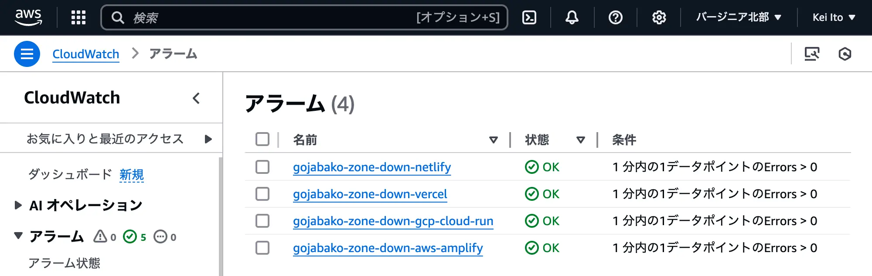Click the 新規 link next to ダッシュボード
Viewport: 872px width, 276px height.
132,174
